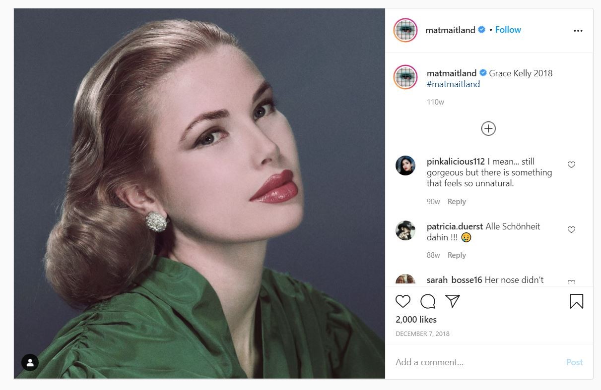The image size is (601, 390).
Task: Like pinkalicious112's comment
Action: [x=571, y=165]
